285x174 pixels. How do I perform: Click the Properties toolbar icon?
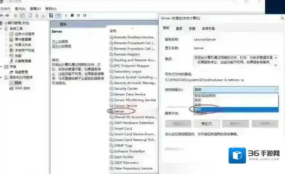tap(30, 16)
